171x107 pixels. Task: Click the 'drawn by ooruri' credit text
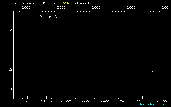pos(152,105)
